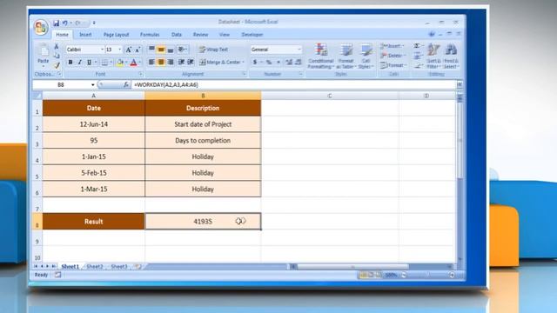
Task: Open the Developer ribbon tab
Action: (252, 35)
